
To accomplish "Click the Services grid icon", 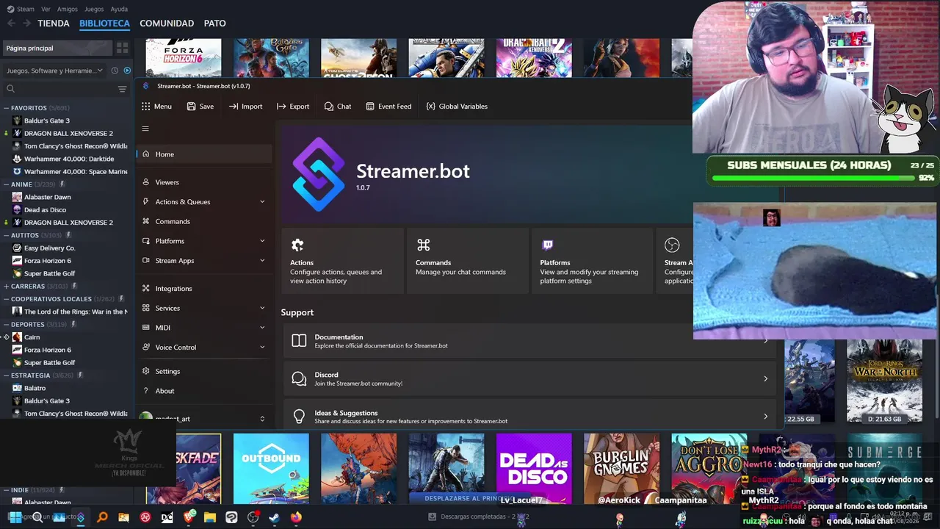I will point(146,308).
